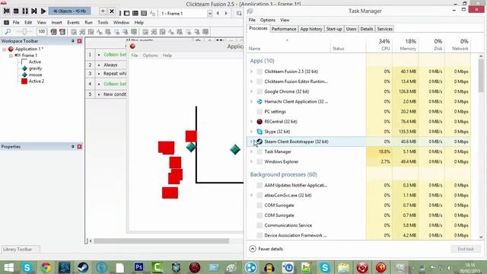Image resolution: width=487 pixels, height=274 pixels.
Task: Select event line 2 'Always'
Action: (x=110, y=65)
